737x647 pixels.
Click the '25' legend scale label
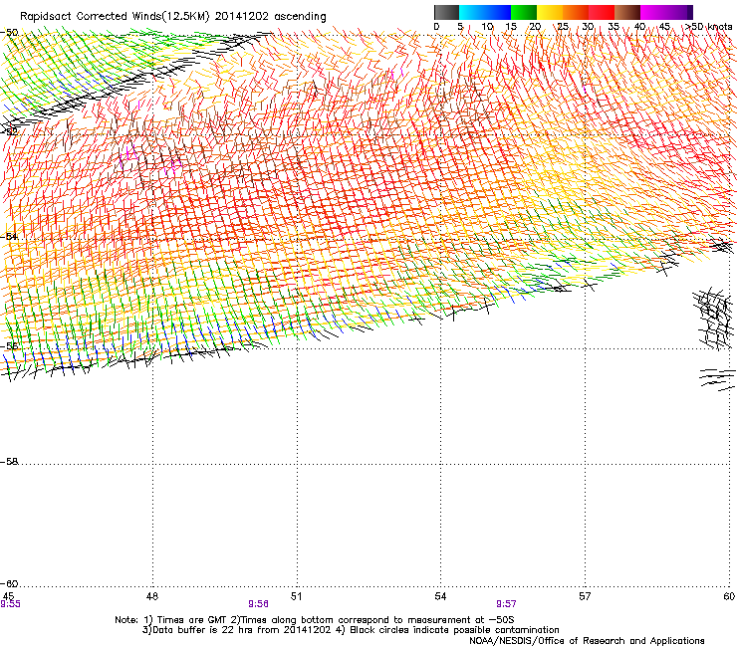(x=563, y=27)
